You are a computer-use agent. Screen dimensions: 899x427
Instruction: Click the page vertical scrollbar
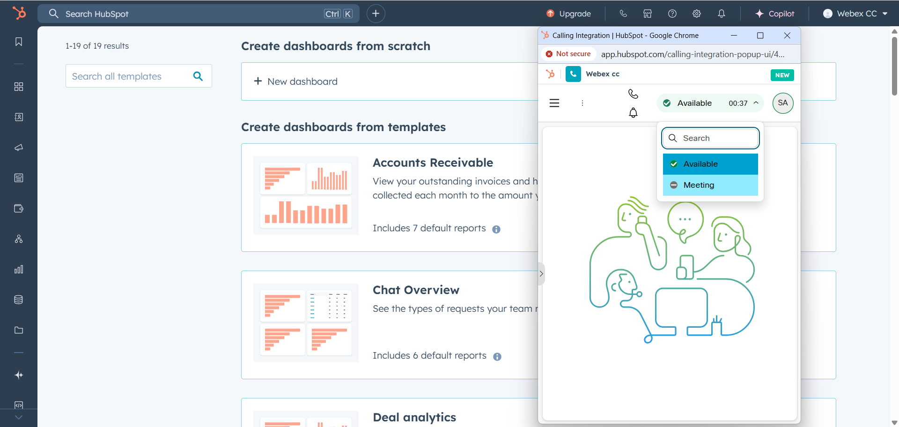[894, 66]
